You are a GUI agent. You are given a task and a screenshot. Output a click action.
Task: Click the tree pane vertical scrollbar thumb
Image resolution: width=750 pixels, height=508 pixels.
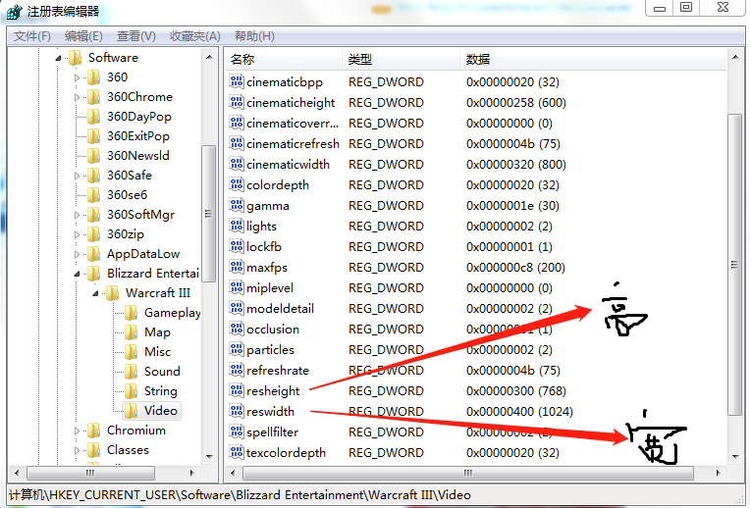208,214
